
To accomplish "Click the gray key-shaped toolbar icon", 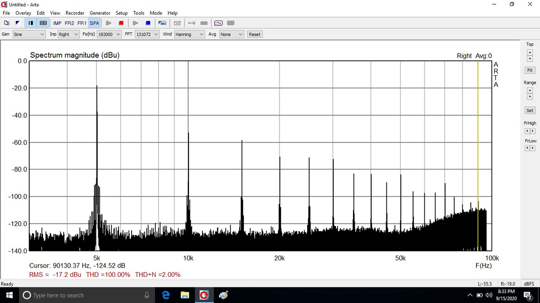I will [192, 23].
